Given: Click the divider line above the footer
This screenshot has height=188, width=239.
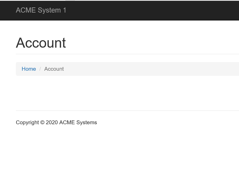Looking at the screenshot, I should pyautogui.click(x=128, y=111).
